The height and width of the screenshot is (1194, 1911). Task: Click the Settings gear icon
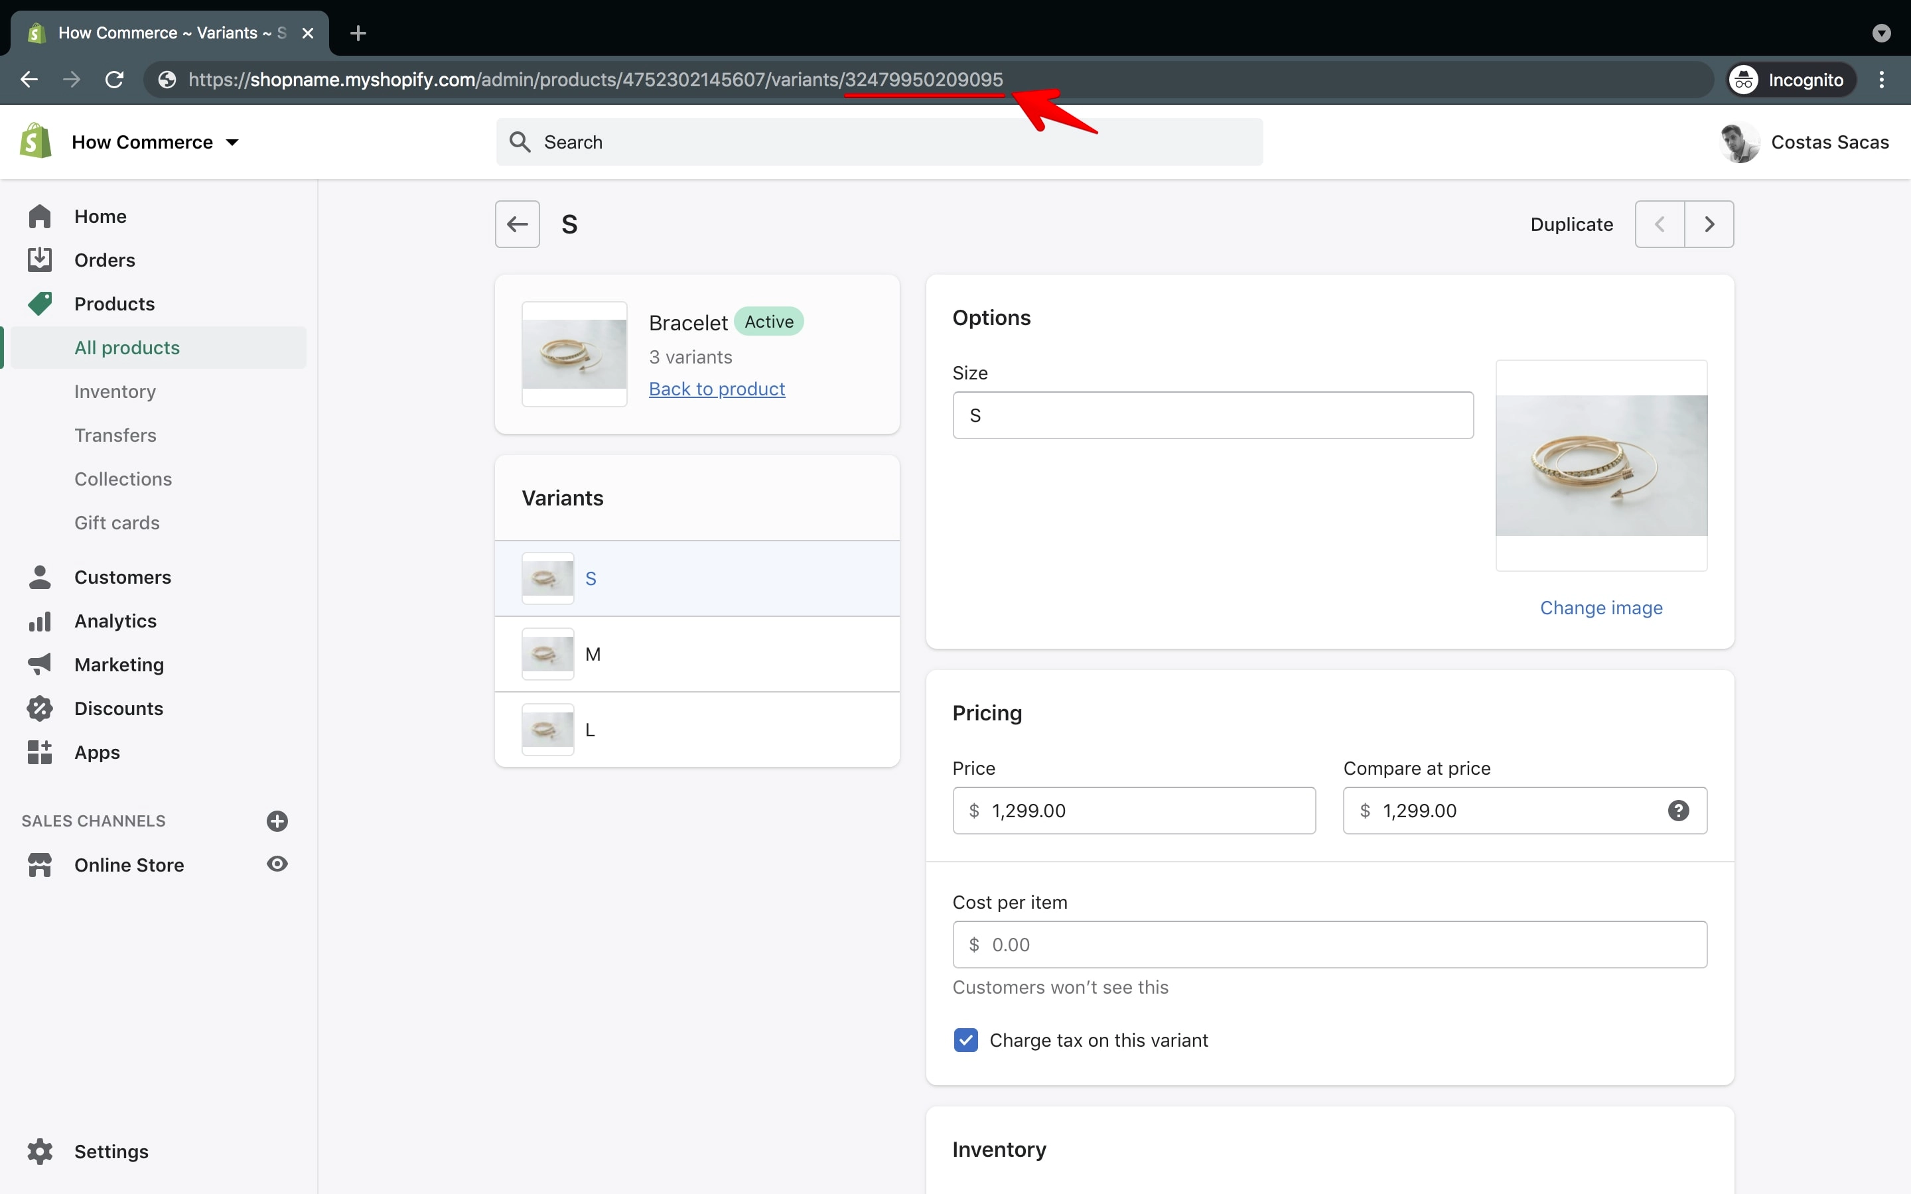point(40,1152)
